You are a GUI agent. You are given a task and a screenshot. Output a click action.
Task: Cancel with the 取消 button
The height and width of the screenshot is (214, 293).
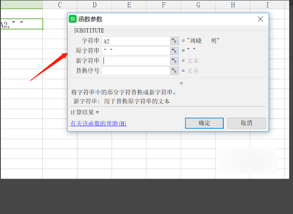click(246, 123)
